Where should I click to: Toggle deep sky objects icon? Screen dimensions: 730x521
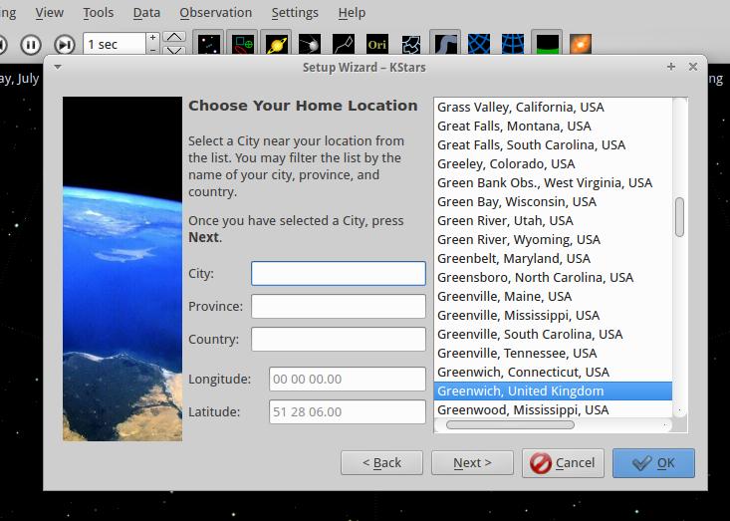[242, 44]
